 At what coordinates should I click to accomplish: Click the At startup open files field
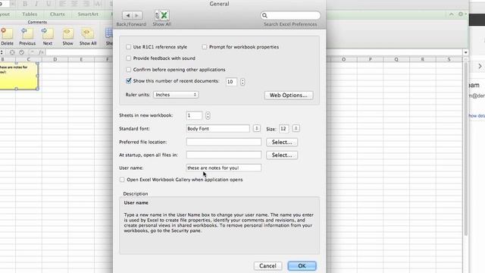coord(224,155)
